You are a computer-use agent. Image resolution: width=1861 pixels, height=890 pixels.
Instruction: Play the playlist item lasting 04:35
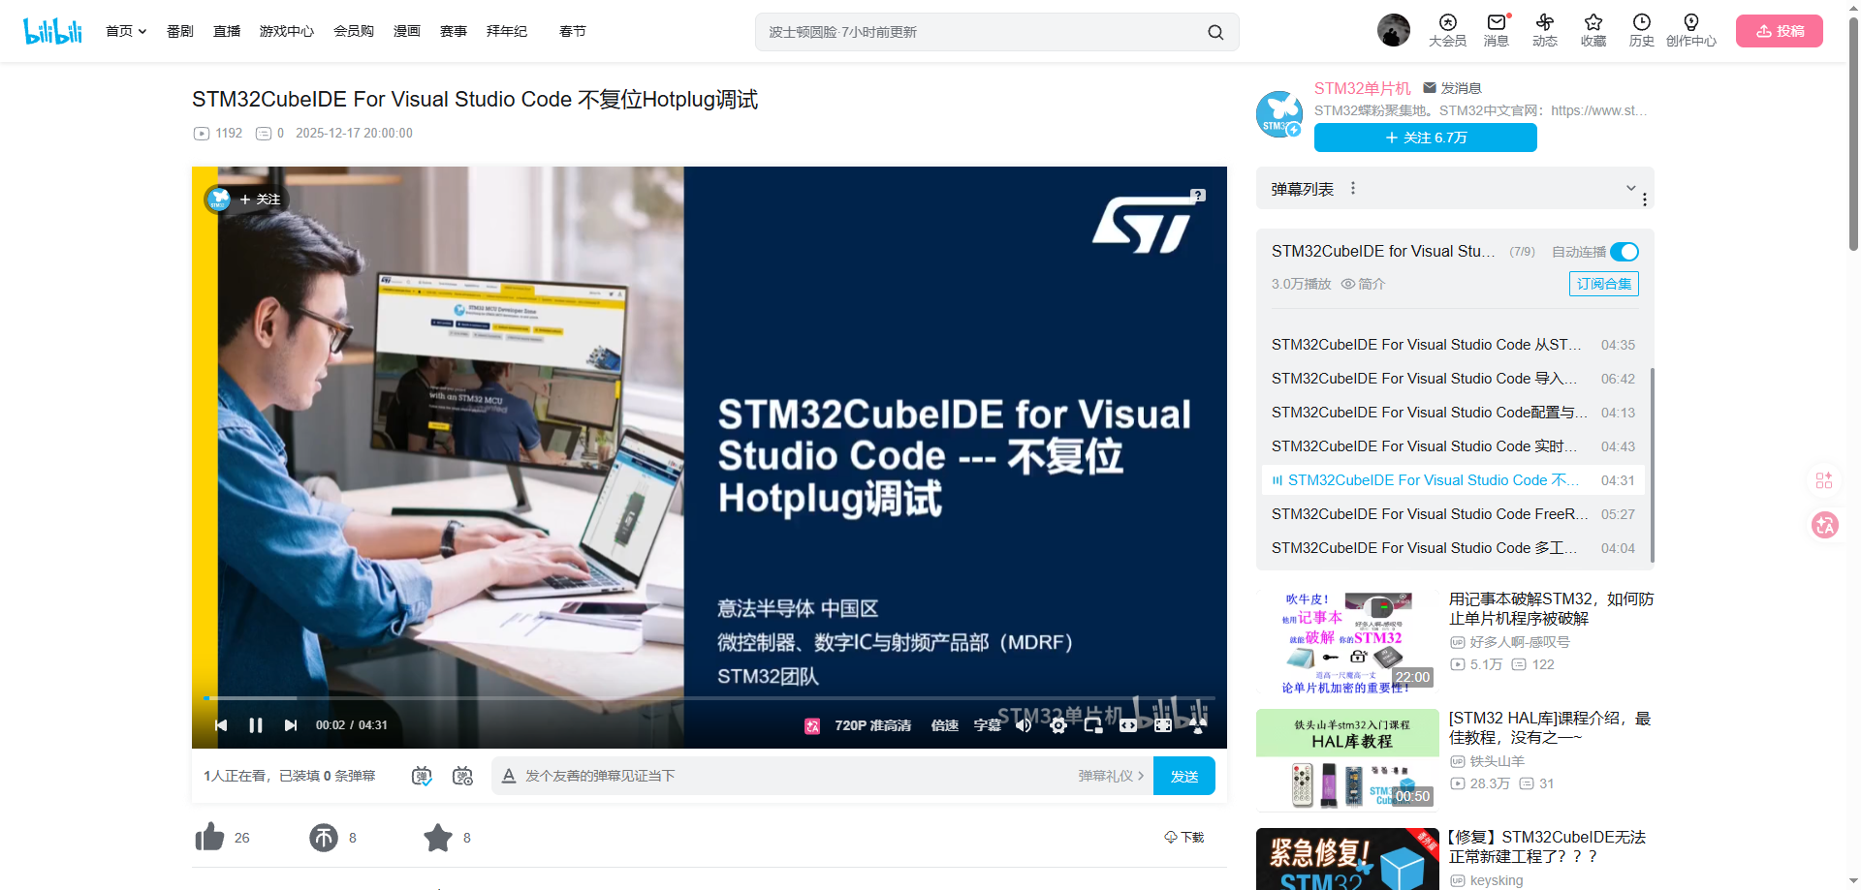[1453, 345]
